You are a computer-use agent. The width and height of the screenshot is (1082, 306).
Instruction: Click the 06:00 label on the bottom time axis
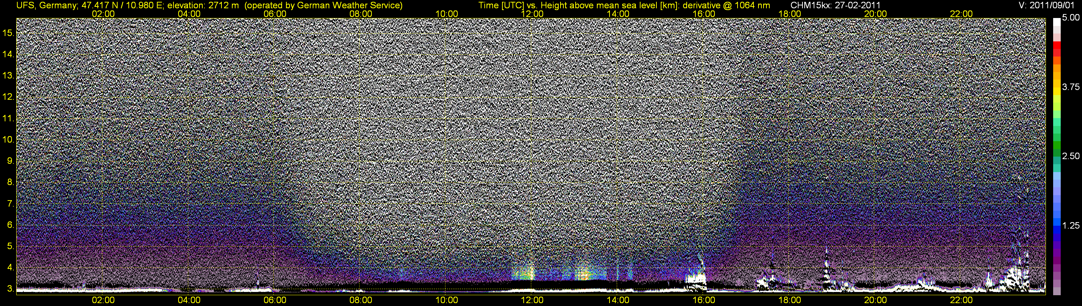(x=275, y=300)
